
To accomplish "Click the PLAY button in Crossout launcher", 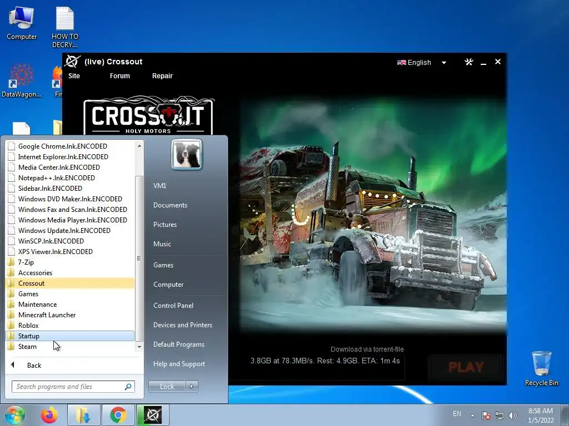I will [x=466, y=367].
